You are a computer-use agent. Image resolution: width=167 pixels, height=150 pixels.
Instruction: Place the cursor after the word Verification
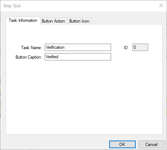click(x=65, y=47)
